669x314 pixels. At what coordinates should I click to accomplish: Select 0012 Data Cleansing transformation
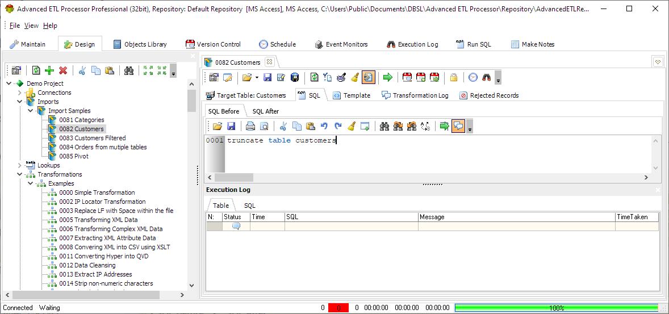[x=87, y=265]
